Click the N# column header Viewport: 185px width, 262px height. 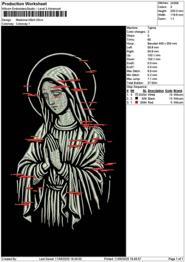click(132, 91)
